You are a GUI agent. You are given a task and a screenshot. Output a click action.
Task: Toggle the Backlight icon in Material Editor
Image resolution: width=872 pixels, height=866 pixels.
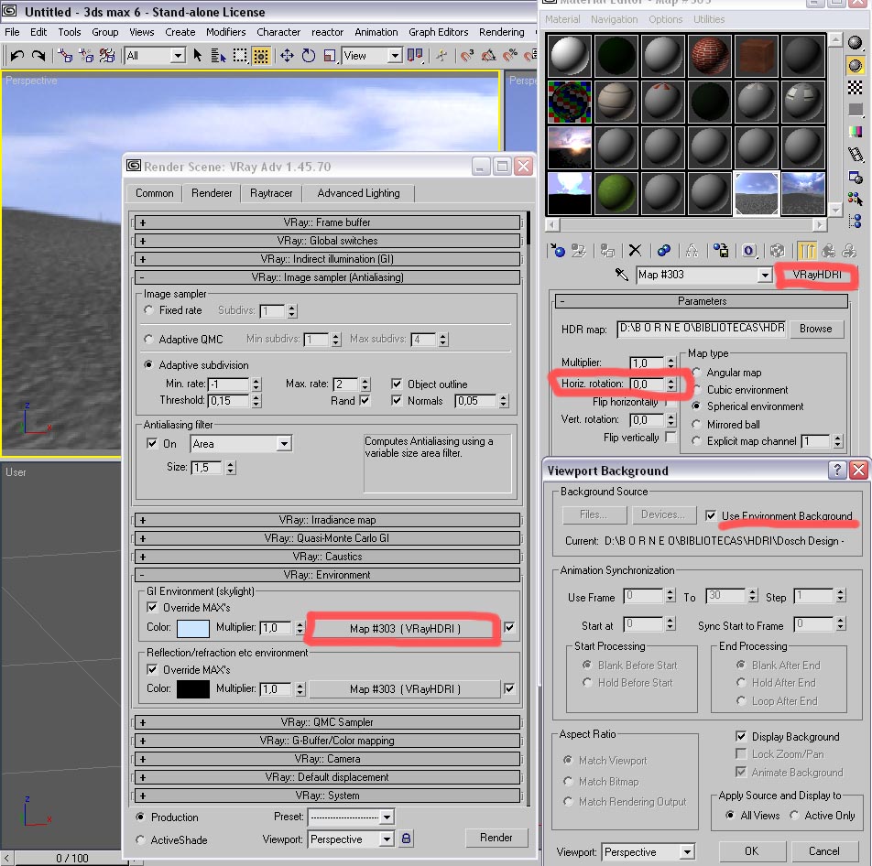pyautogui.click(x=855, y=66)
